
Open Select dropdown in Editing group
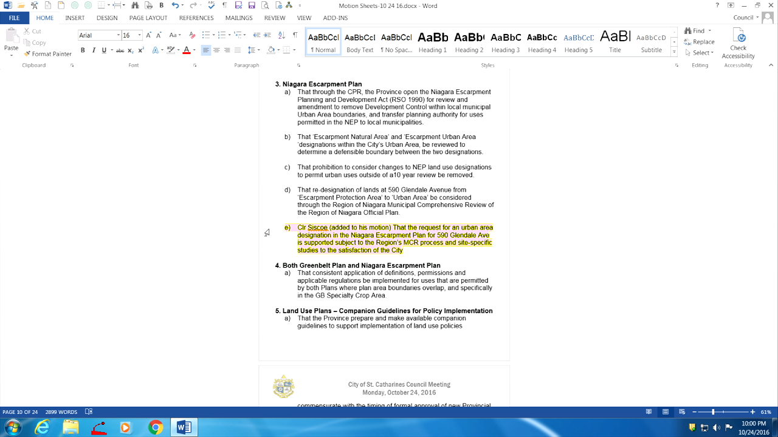coord(699,53)
